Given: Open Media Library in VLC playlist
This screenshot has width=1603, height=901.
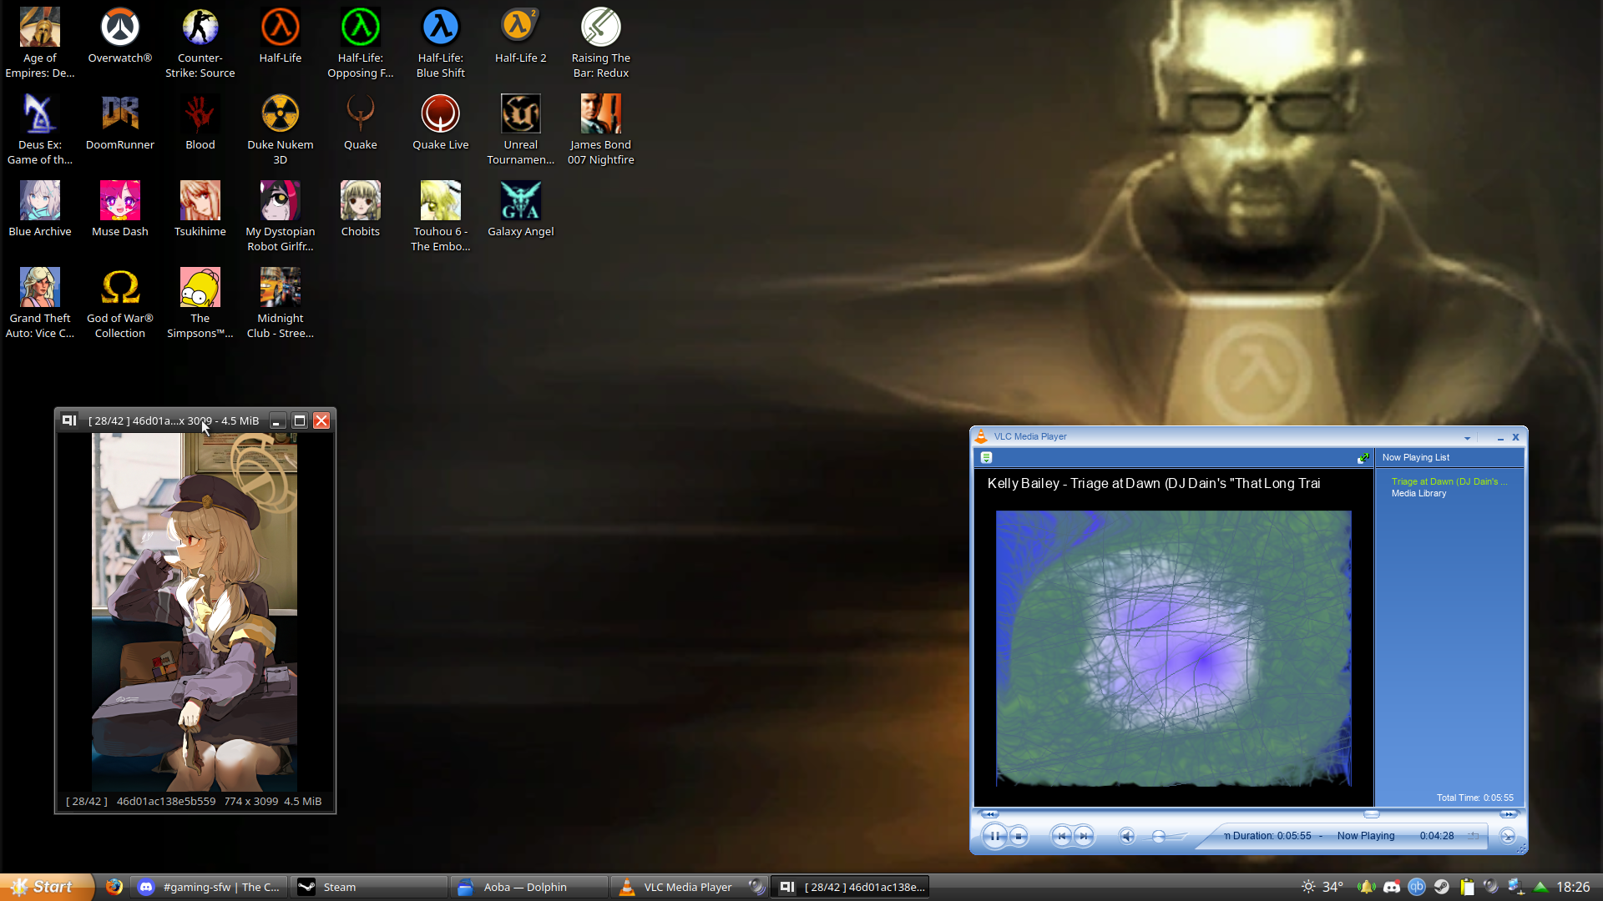Looking at the screenshot, I should click(1418, 493).
